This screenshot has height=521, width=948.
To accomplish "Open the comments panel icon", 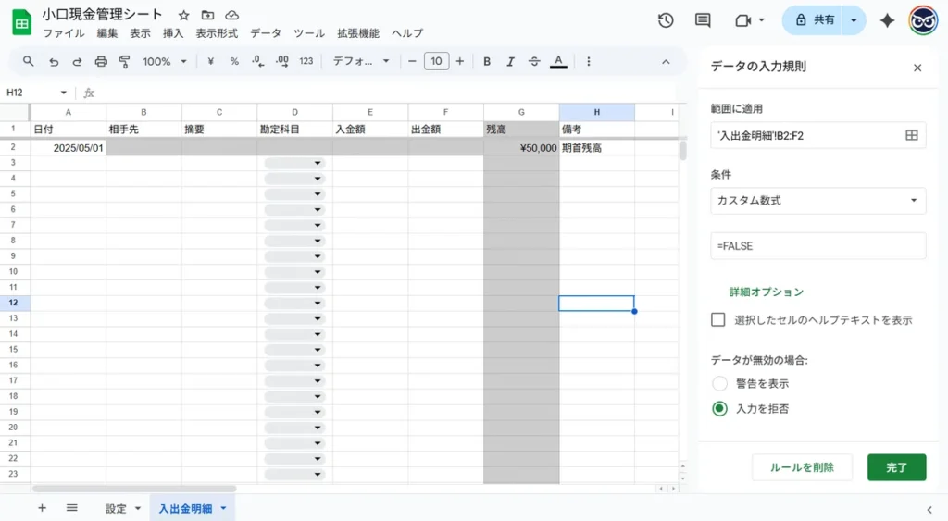I will [703, 20].
